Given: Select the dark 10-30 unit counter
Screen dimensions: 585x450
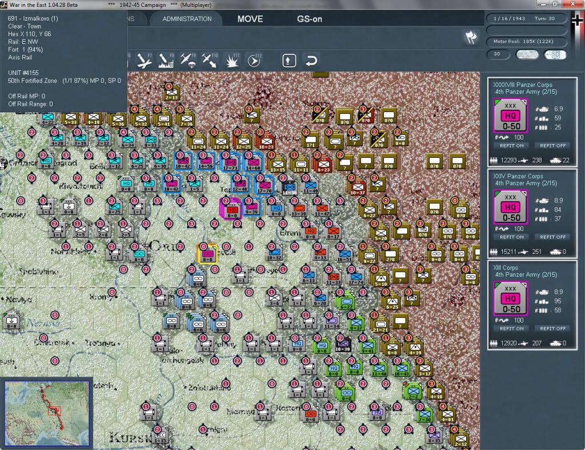Looking at the screenshot, I should coord(343,344).
